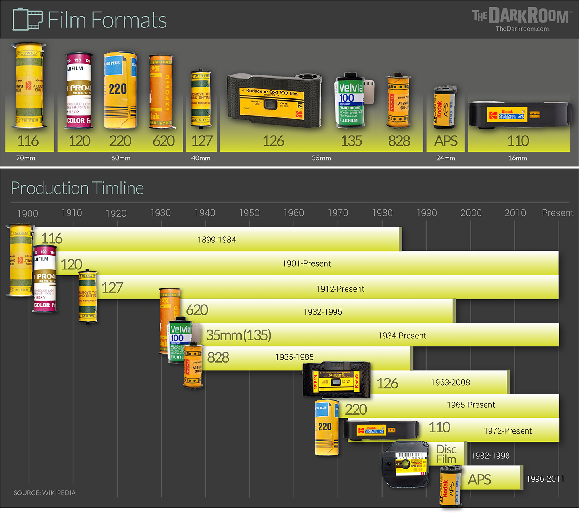Click the 1912-Present date range
The height and width of the screenshot is (513, 580).
(x=340, y=289)
